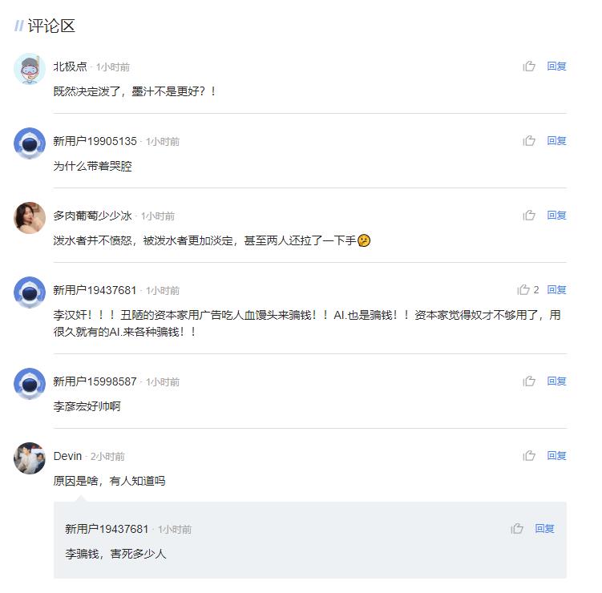Click the username 多肉葡萄少少冰

pyautogui.click(x=92, y=216)
